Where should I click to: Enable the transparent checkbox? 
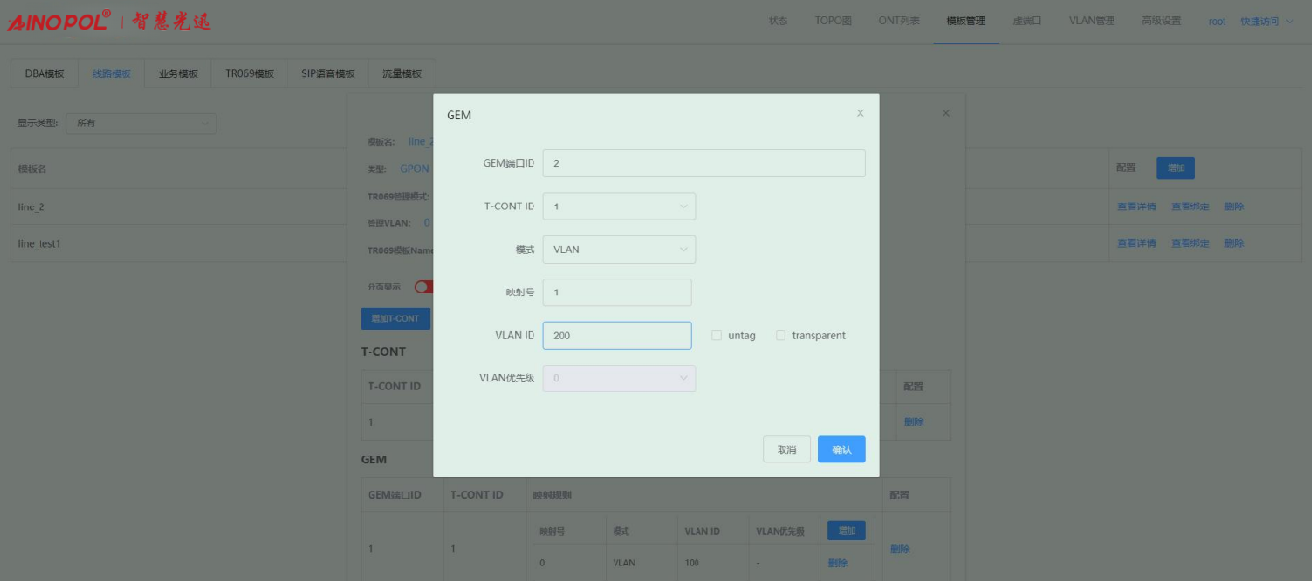[781, 335]
